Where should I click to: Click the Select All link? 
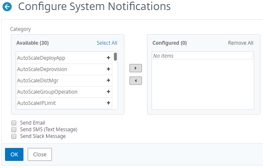(x=107, y=43)
